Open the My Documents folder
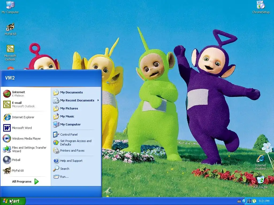The image size is (274, 205). tap(76, 92)
